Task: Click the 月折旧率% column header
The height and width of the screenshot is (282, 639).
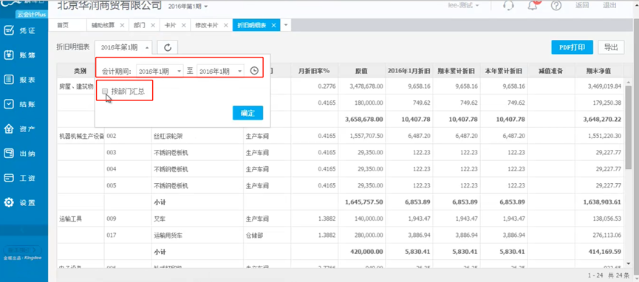Action: coord(314,71)
